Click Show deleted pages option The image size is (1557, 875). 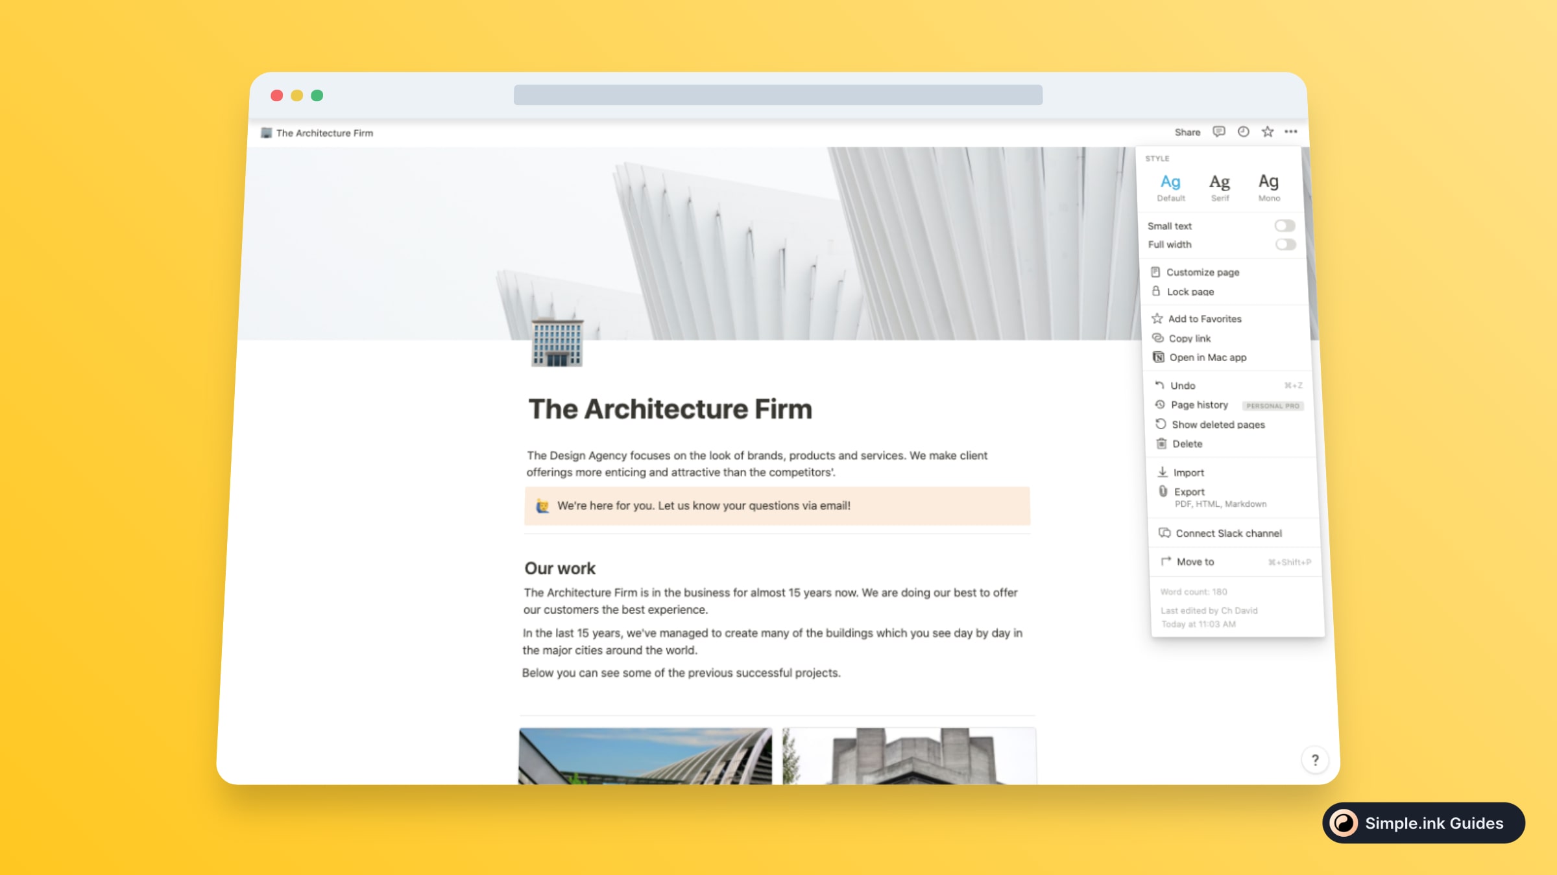[1217, 424]
